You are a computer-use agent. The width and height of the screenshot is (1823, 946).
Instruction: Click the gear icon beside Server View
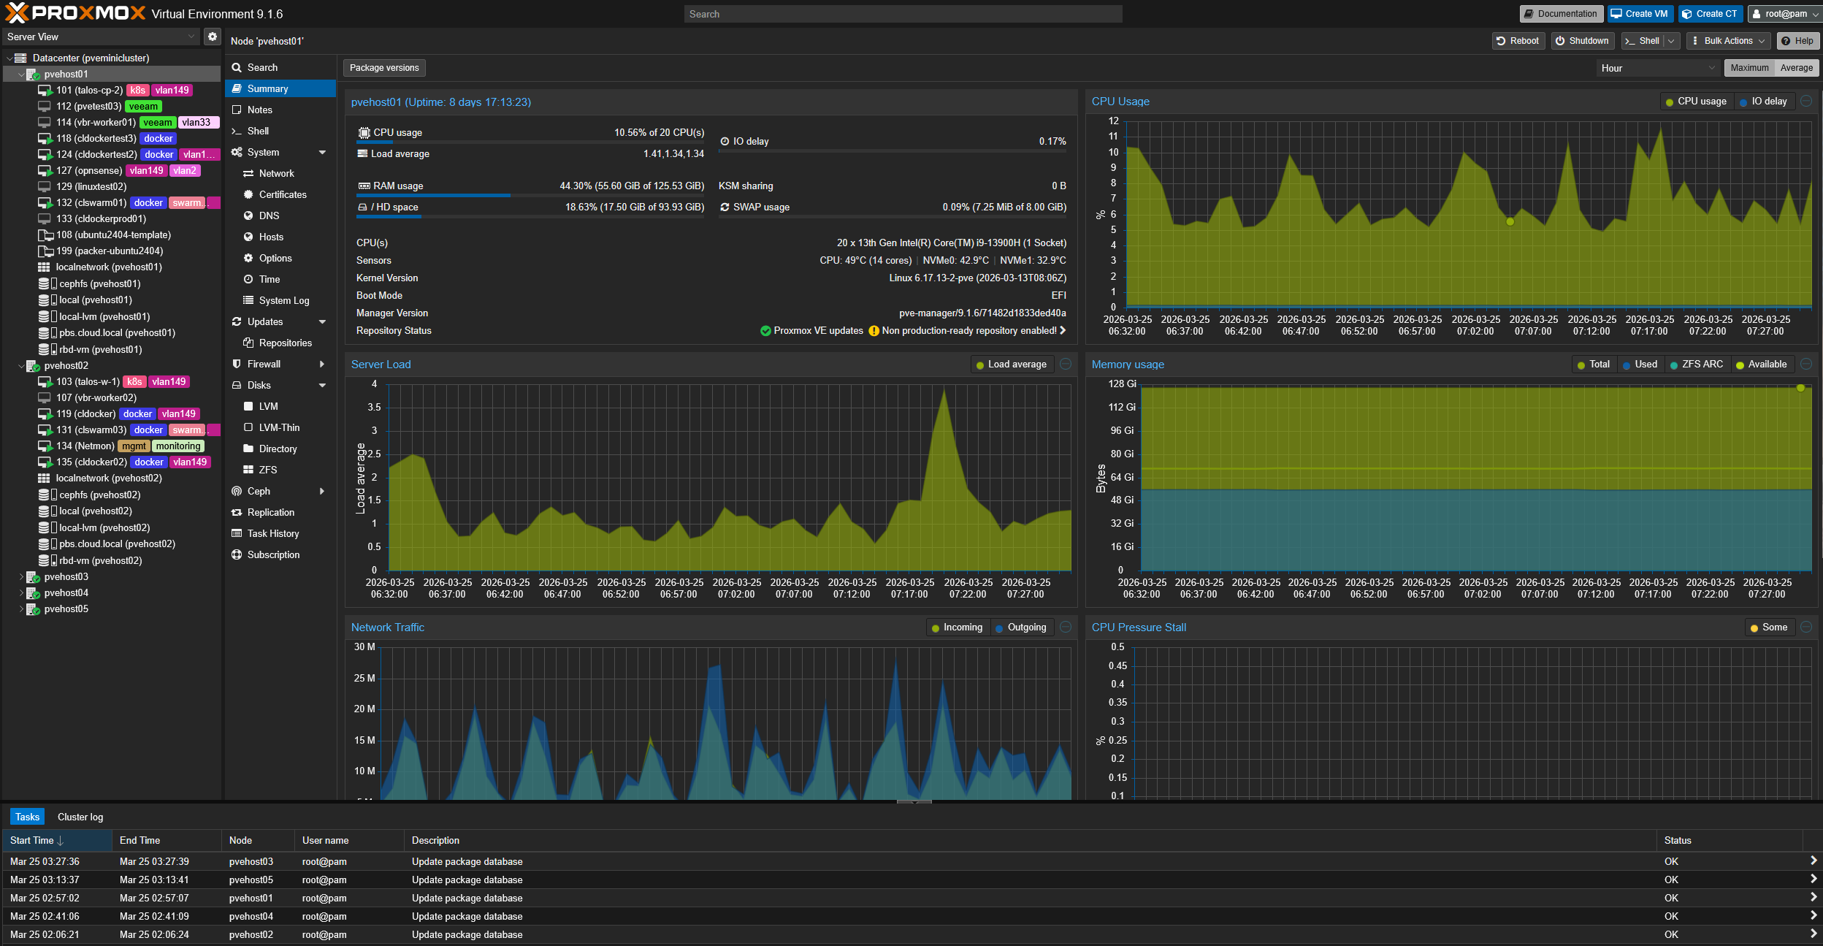[x=213, y=37]
